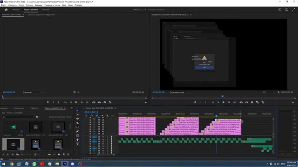
Task: Select the Ripple Edit tool
Action: point(77,119)
